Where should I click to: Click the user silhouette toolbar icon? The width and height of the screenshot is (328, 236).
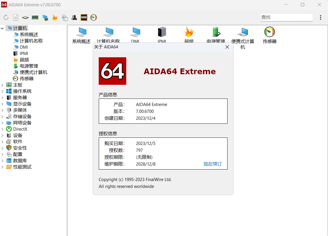point(74,17)
